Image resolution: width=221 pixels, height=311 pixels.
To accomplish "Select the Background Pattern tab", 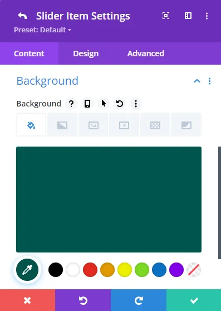I will tap(155, 125).
